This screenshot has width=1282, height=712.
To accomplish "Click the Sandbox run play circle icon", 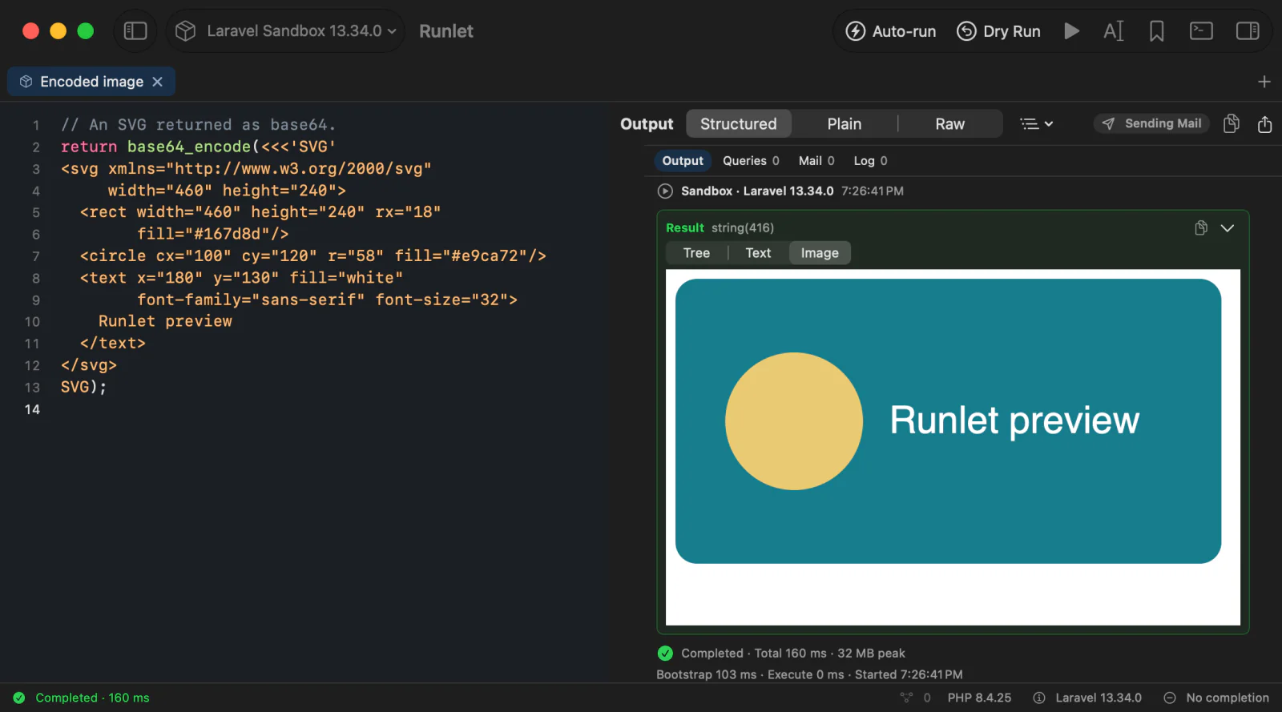I will [665, 191].
